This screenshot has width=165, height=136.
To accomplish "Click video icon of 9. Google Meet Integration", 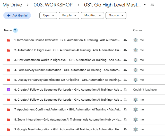I will tap(9, 129).
